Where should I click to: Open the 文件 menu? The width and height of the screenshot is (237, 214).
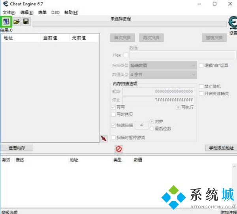coord(9,13)
